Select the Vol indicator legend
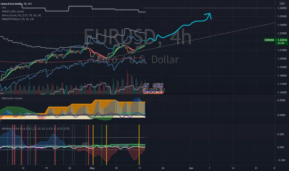This screenshot has width=289, height=171. pos(4,7)
